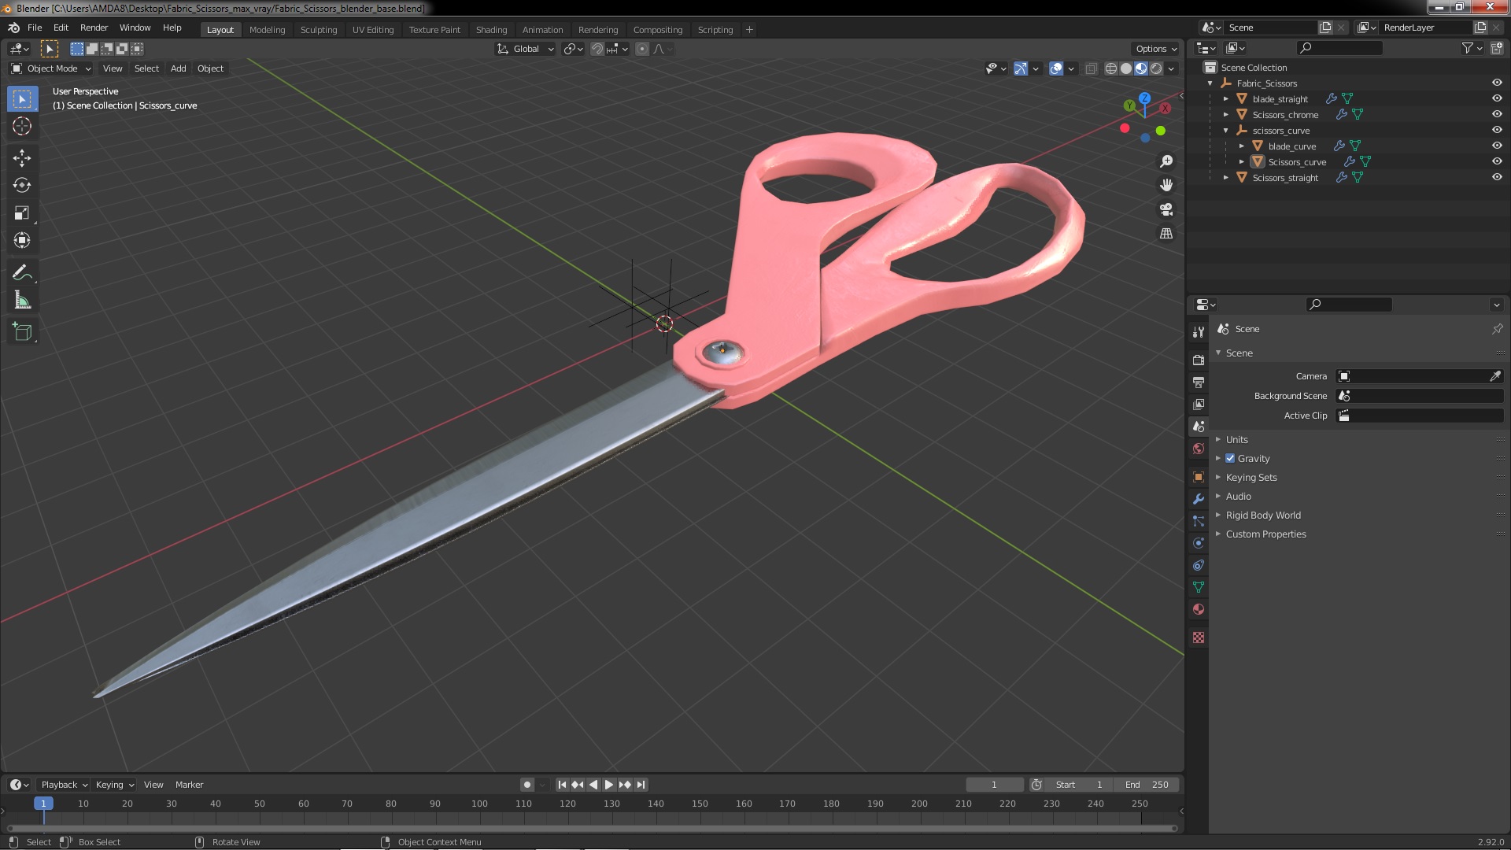The width and height of the screenshot is (1511, 850).
Task: Open the Particles properties tab
Action: click(x=1199, y=521)
